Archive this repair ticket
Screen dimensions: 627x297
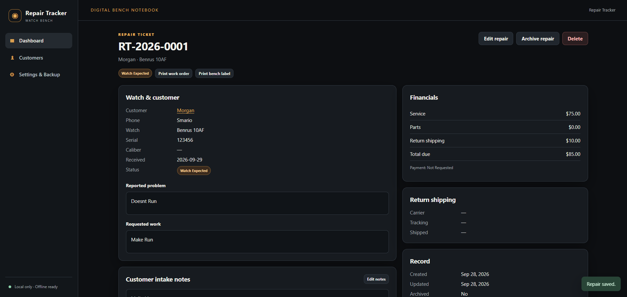(538, 38)
